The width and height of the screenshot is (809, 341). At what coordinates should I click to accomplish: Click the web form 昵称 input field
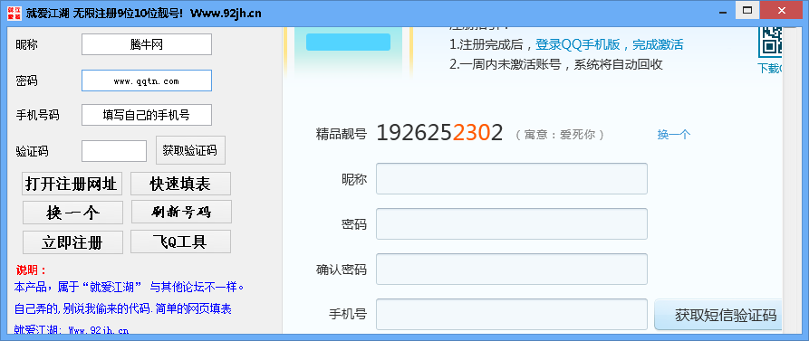[x=512, y=179]
